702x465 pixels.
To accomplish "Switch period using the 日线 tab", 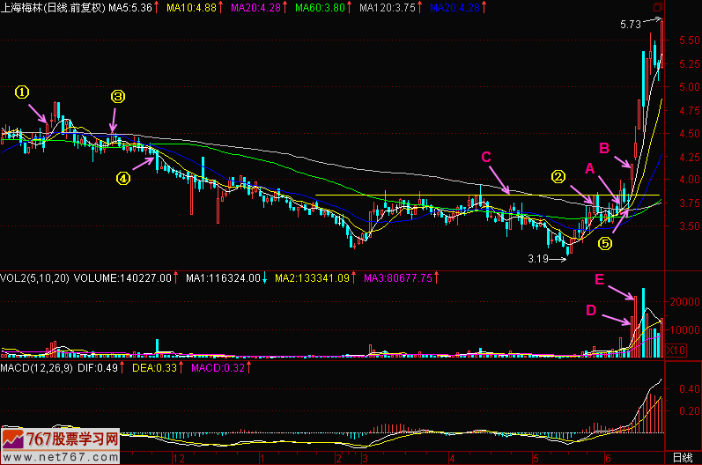I will pyautogui.click(x=682, y=458).
